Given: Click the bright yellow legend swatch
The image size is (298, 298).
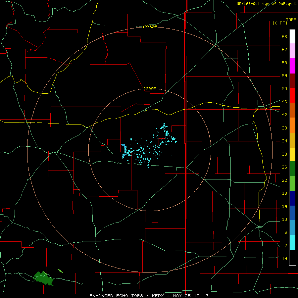Looking at the screenshot, I should coord(292,154).
